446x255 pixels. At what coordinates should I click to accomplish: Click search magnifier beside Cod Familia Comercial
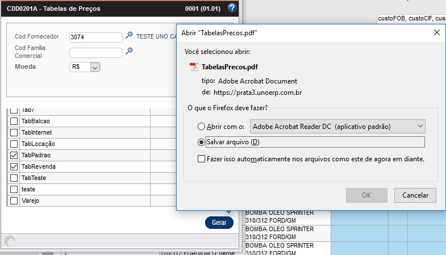point(130,52)
